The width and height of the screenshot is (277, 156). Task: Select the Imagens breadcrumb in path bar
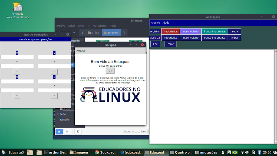point(111,33)
